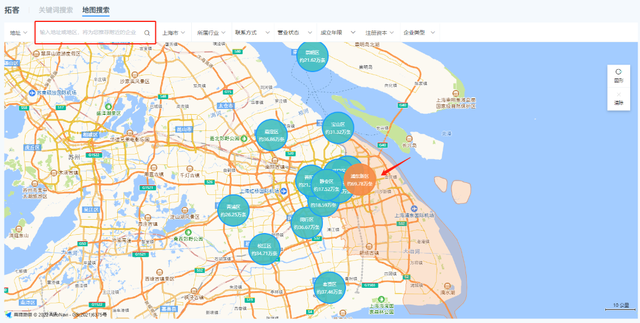This screenshot has width=640, height=323.
Task: Open the 企业类型 company type dropdown
Action: tap(419, 33)
